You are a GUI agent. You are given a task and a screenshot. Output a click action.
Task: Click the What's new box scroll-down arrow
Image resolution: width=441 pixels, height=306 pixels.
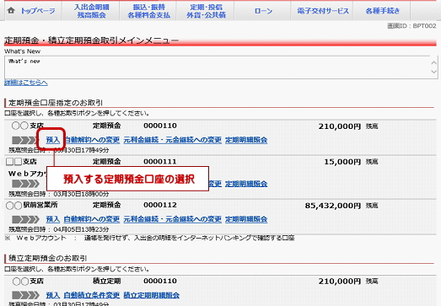433,72
